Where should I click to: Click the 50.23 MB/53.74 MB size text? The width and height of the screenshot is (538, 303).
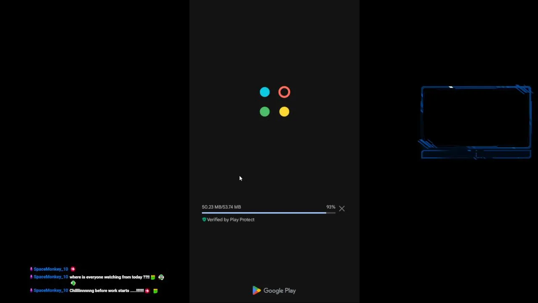coord(221,207)
